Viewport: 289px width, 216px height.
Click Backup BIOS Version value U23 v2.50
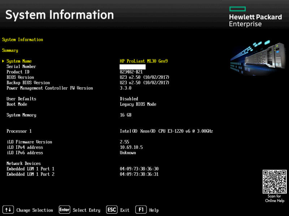(x=144, y=82)
